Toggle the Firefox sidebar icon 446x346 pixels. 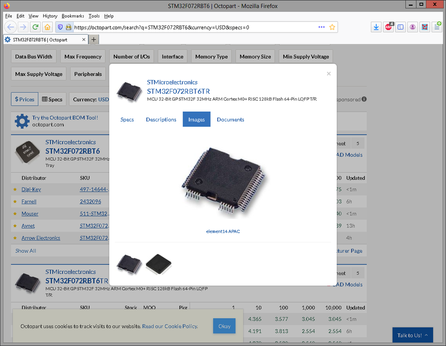(400, 27)
